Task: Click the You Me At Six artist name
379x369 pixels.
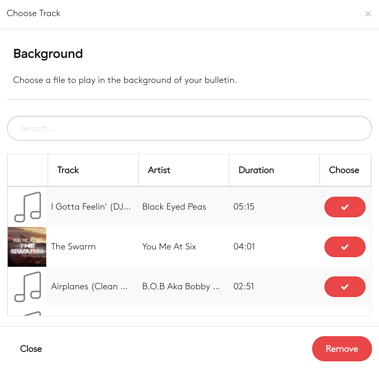Action: pos(169,247)
